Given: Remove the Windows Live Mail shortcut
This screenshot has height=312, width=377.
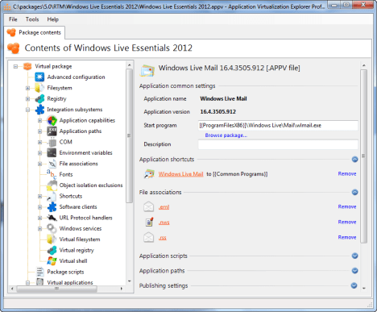Looking at the screenshot, I should tap(347, 174).
